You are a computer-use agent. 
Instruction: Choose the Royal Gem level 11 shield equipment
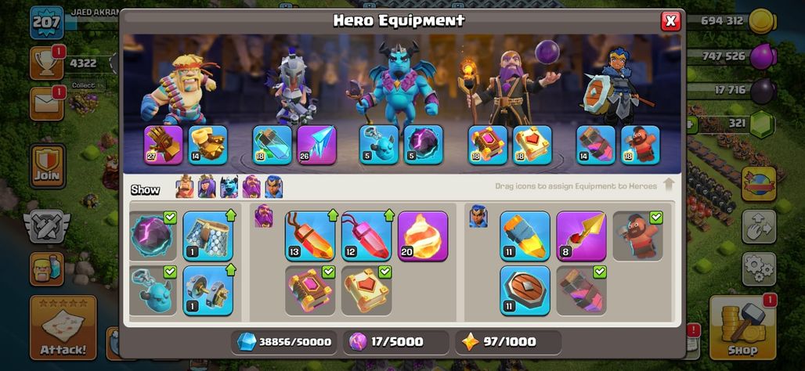point(525,290)
